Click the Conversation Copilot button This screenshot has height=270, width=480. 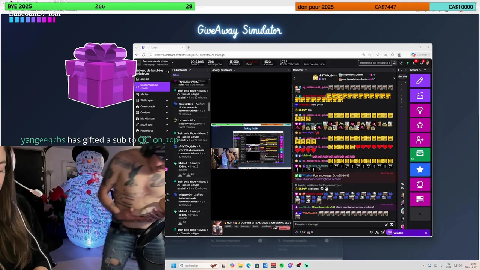[420, 55]
